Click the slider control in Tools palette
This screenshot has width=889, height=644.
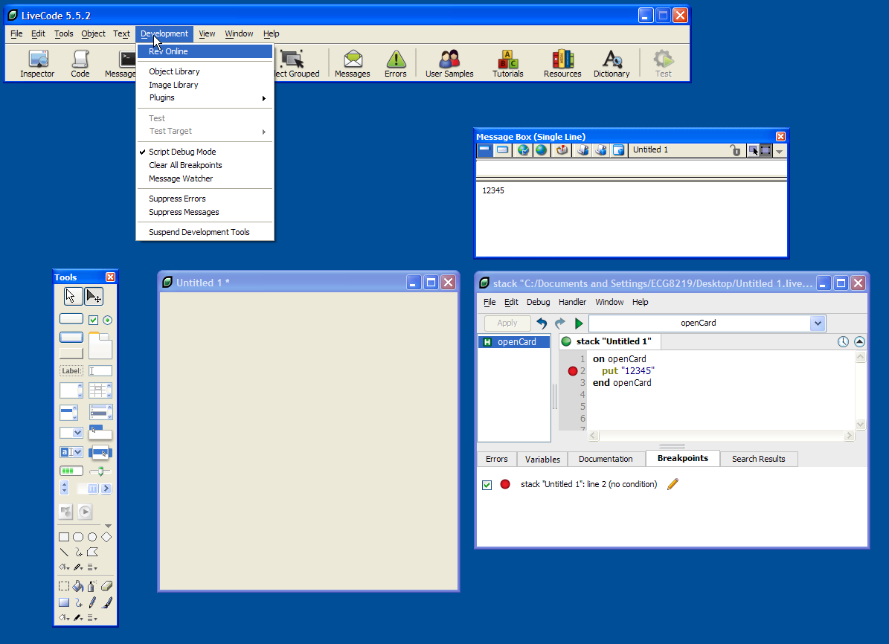[x=100, y=471]
